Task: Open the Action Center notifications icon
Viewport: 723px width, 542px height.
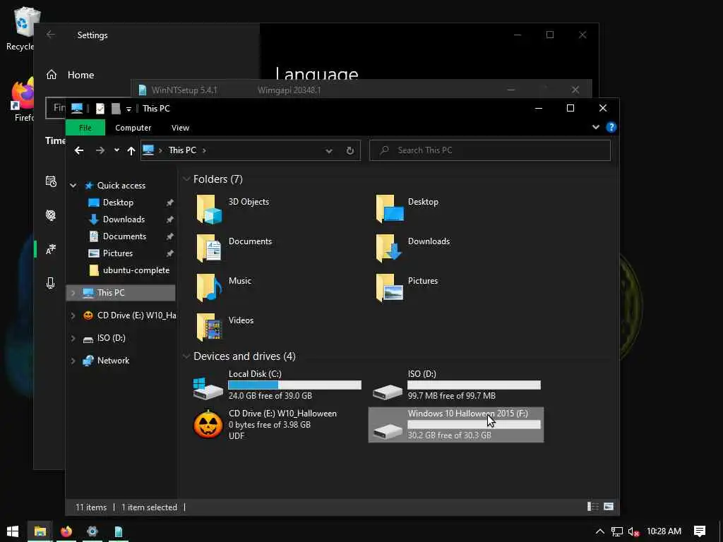Action: (700, 531)
